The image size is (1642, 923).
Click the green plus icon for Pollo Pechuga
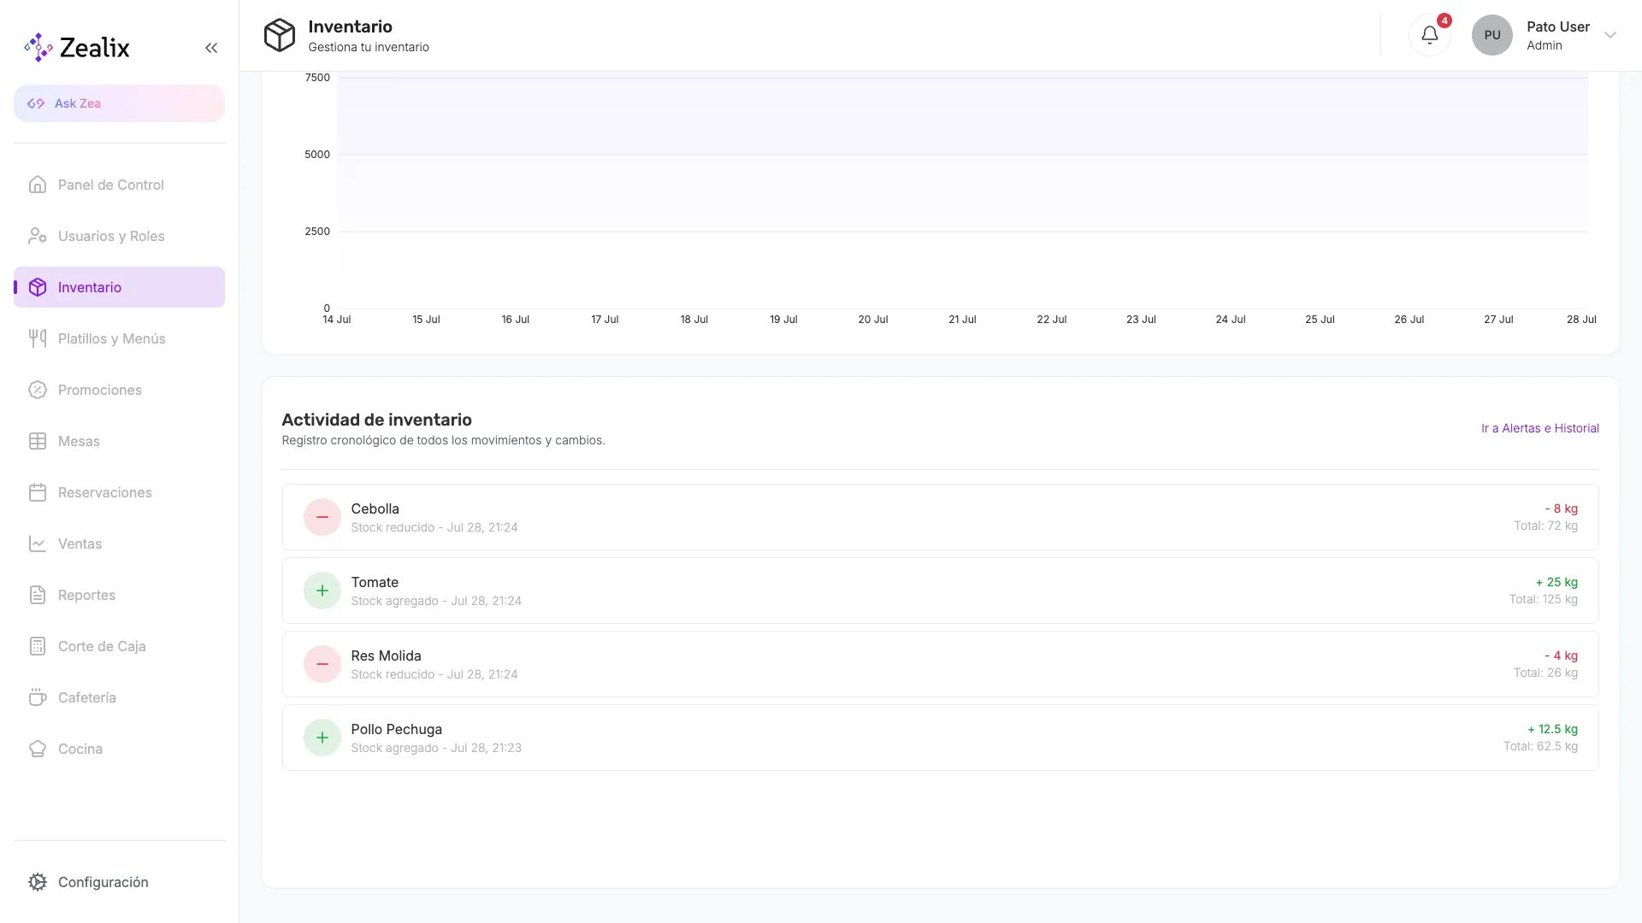click(x=322, y=738)
